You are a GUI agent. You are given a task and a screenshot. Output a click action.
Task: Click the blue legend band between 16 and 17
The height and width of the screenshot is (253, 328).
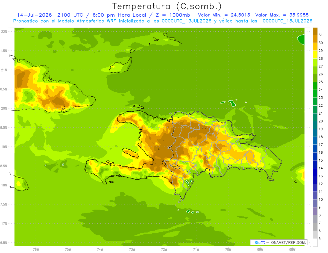point(315,148)
